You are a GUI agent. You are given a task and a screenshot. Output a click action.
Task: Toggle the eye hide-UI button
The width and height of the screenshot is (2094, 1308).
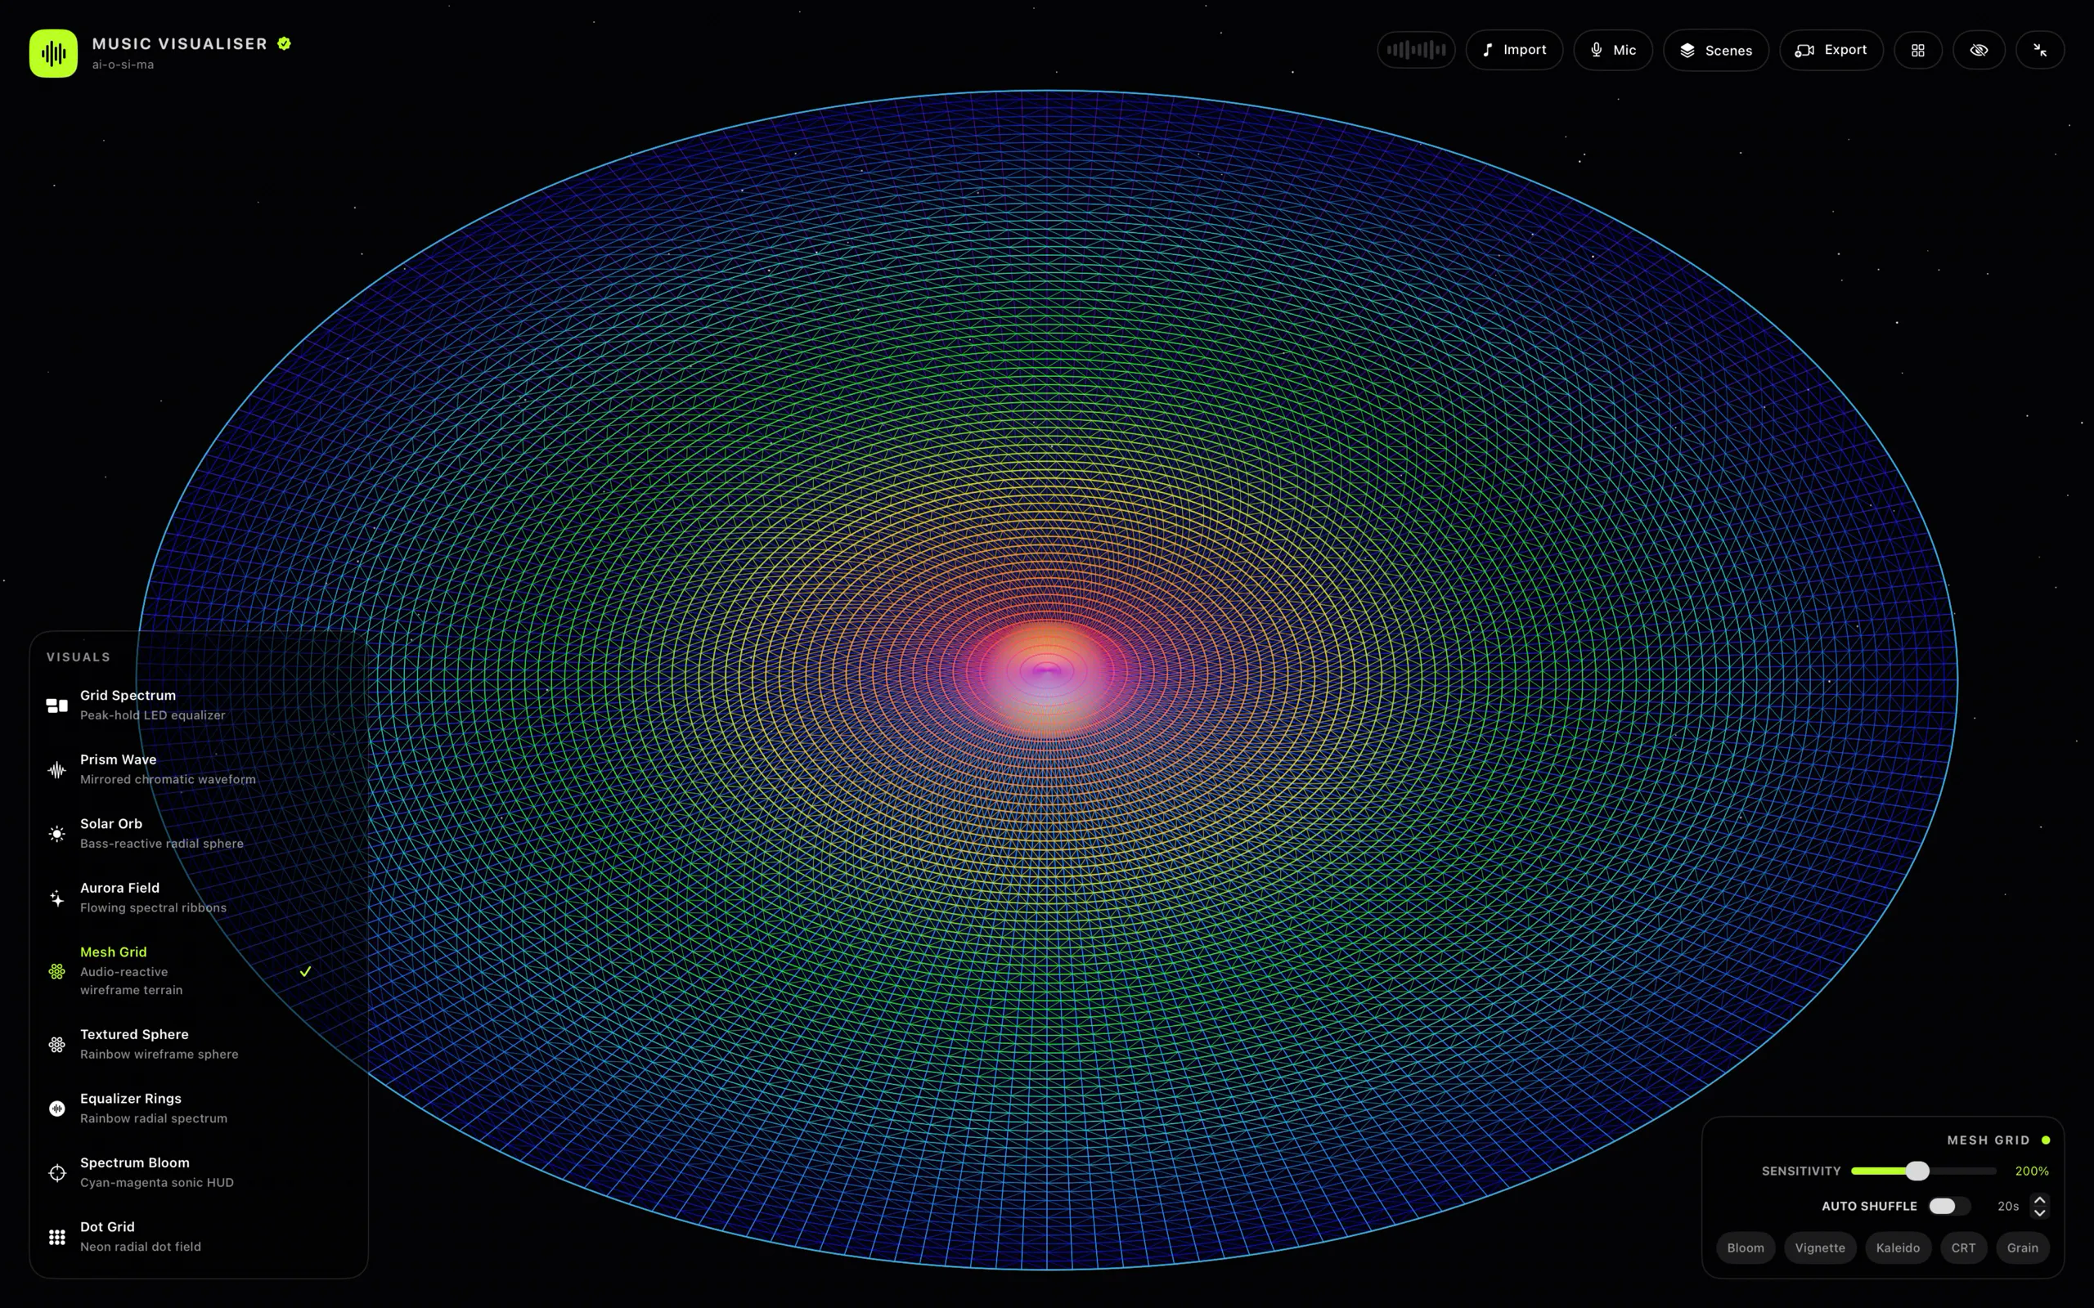pyautogui.click(x=1979, y=50)
